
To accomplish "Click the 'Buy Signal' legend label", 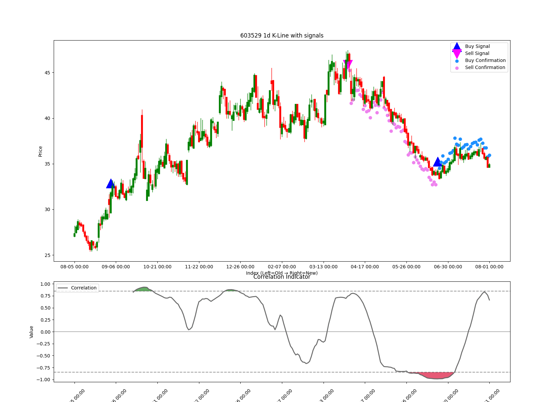I will click(x=477, y=47).
